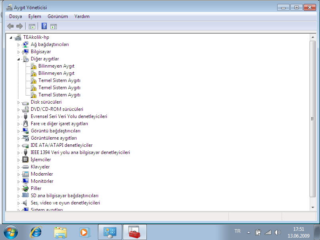
Task: Expand the Ağ bağdaştırıcıları node
Action: (x=18, y=45)
